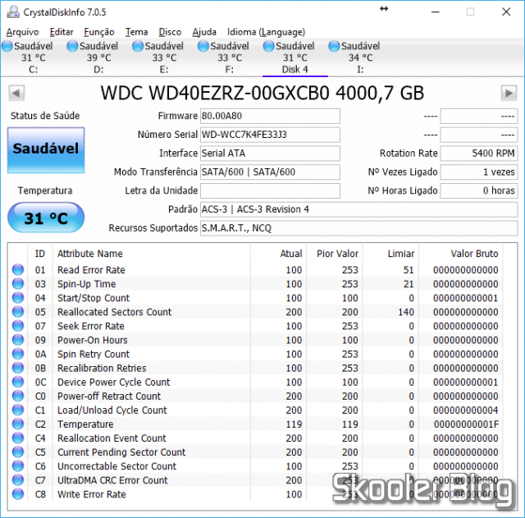
Task: Click the status icon for Spin Retry Count
Action: point(18,354)
